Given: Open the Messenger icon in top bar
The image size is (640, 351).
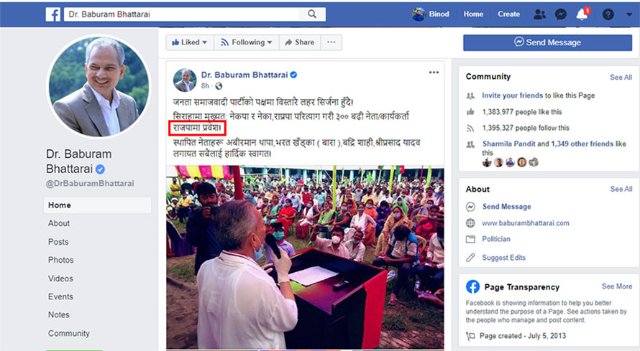Looking at the screenshot, I should click(x=561, y=14).
